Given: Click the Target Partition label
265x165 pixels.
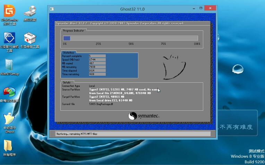Looking at the screenshot, I should coord(71,97).
